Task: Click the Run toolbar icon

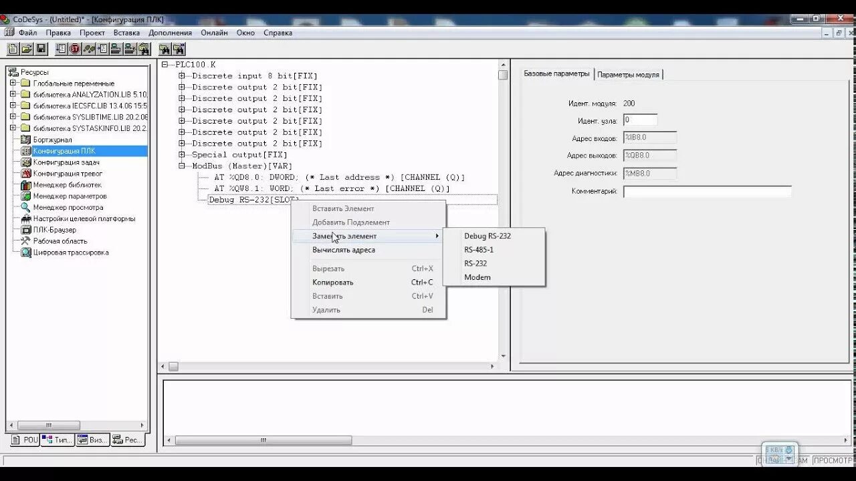Action: pyautogui.click(x=62, y=49)
